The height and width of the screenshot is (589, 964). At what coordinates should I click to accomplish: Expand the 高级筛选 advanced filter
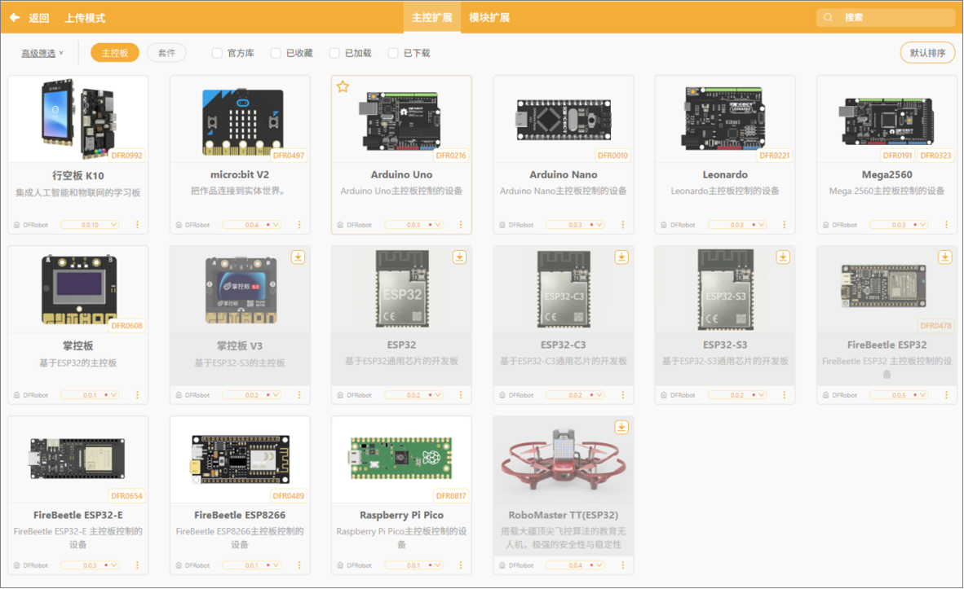coord(42,54)
